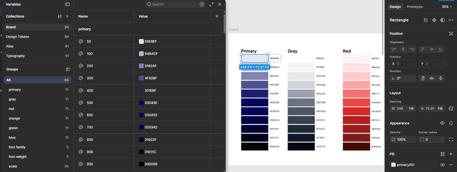This screenshot has height=172, width=457.
Task: Switch to the Design tab
Action: pos(395,7)
